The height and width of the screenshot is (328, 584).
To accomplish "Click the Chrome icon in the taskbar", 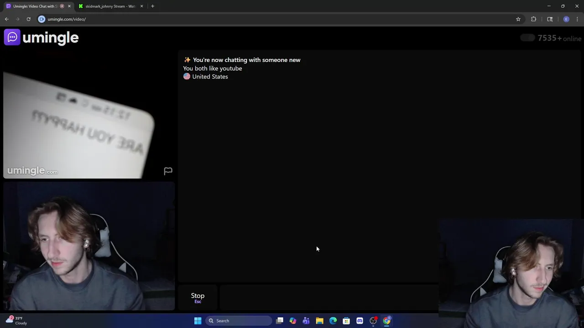I will click(x=386, y=321).
